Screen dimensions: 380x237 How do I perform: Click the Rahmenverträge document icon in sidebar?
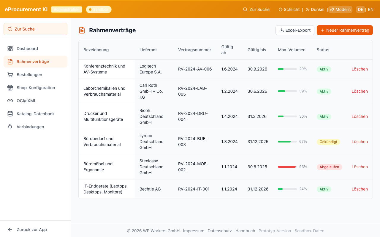click(10, 62)
